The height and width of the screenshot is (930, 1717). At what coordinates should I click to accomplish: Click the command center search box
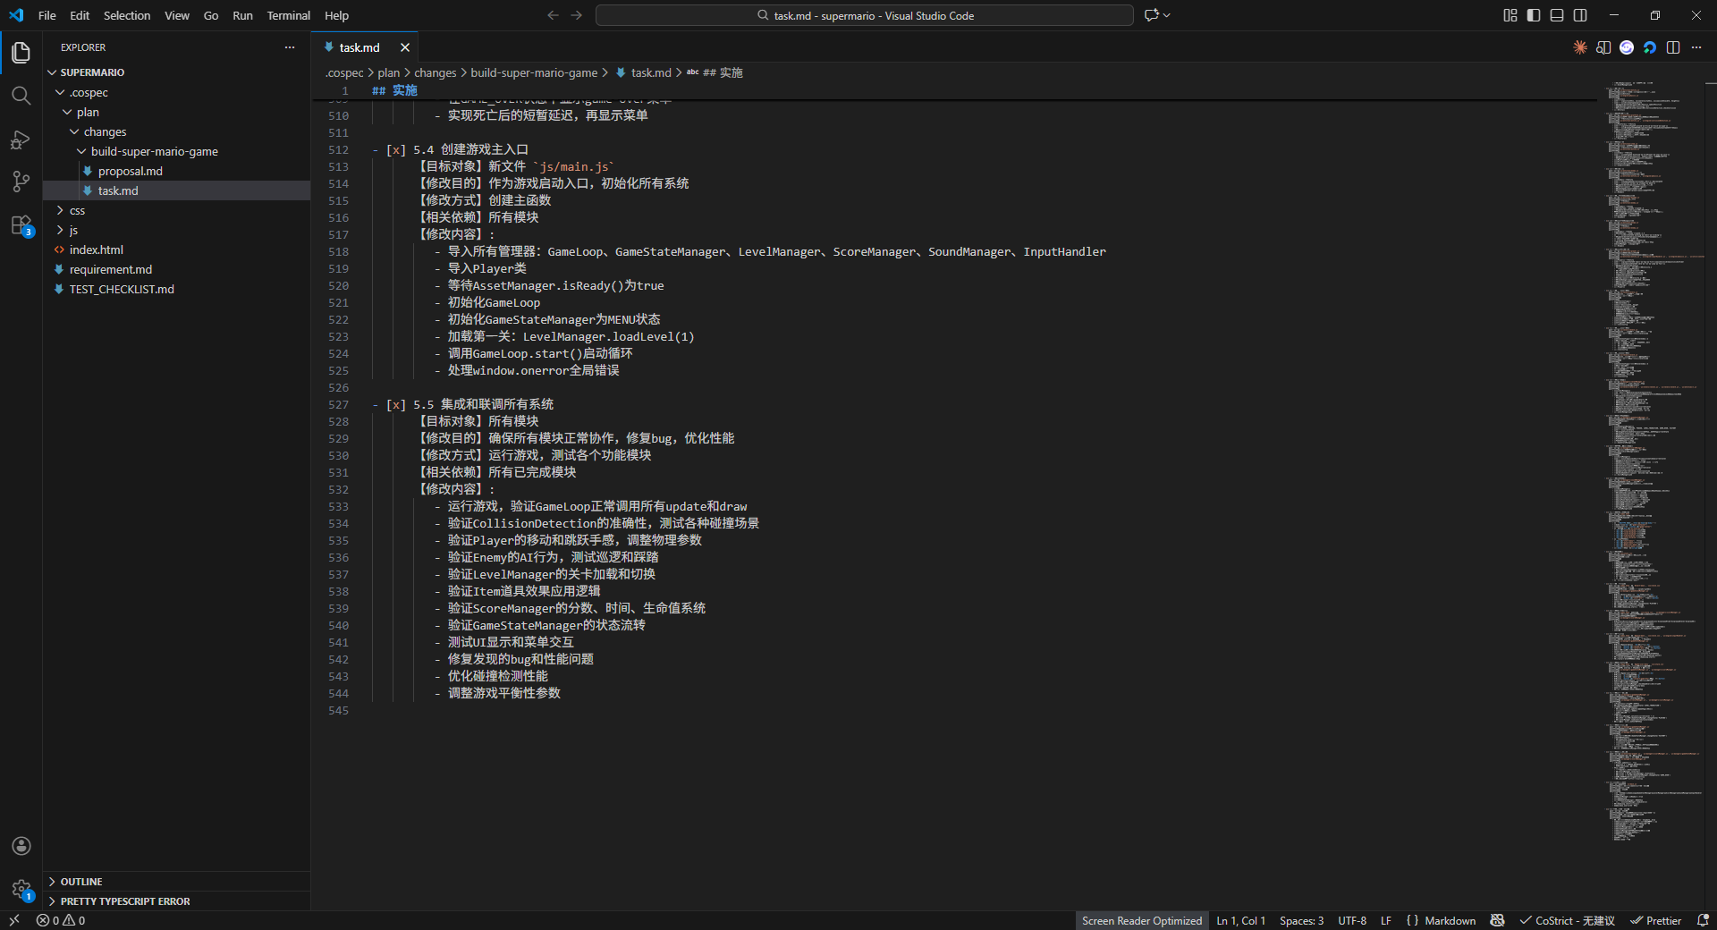864,15
